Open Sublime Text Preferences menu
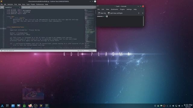The image size is (193, 108). click(40, 4)
